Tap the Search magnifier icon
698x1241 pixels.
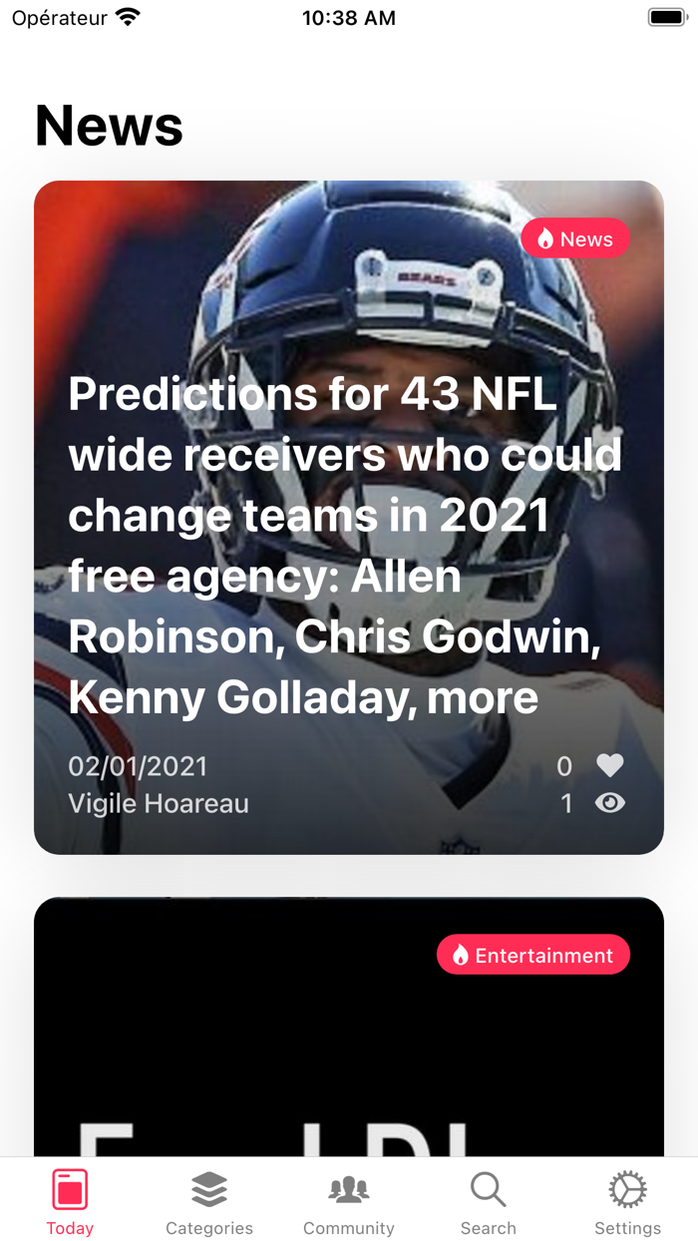pyautogui.click(x=489, y=1189)
